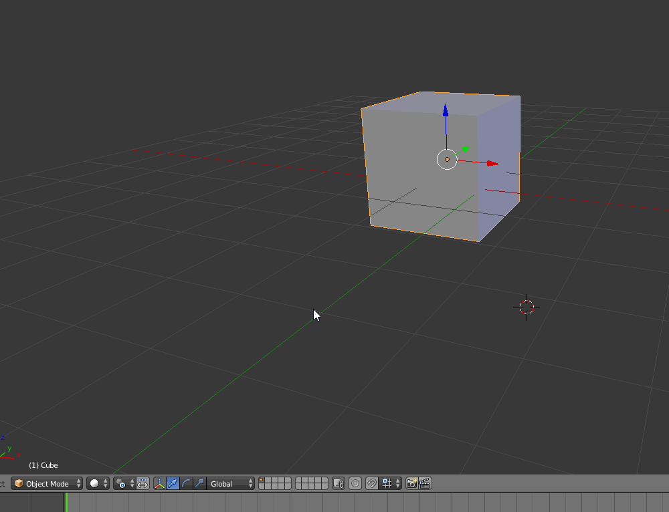Open the Object Mode dropdown
This screenshot has width=669, height=512.
pos(47,483)
